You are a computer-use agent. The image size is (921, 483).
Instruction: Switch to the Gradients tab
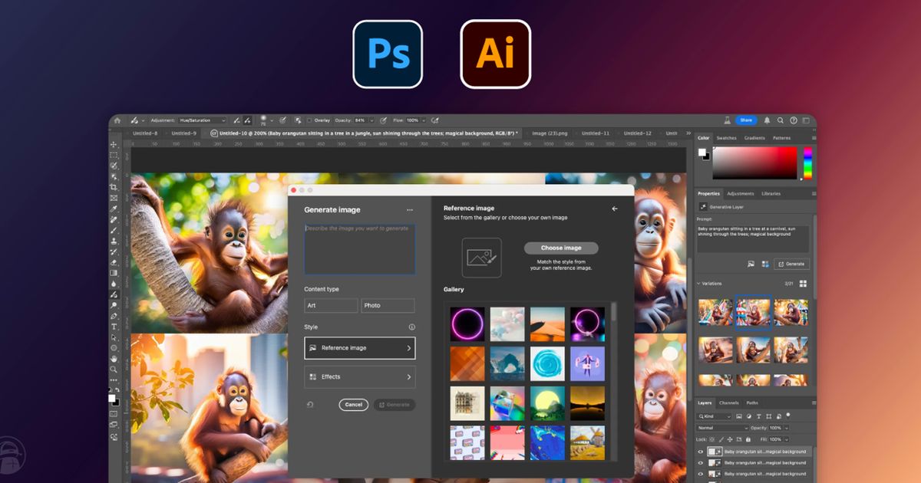click(755, 138)
